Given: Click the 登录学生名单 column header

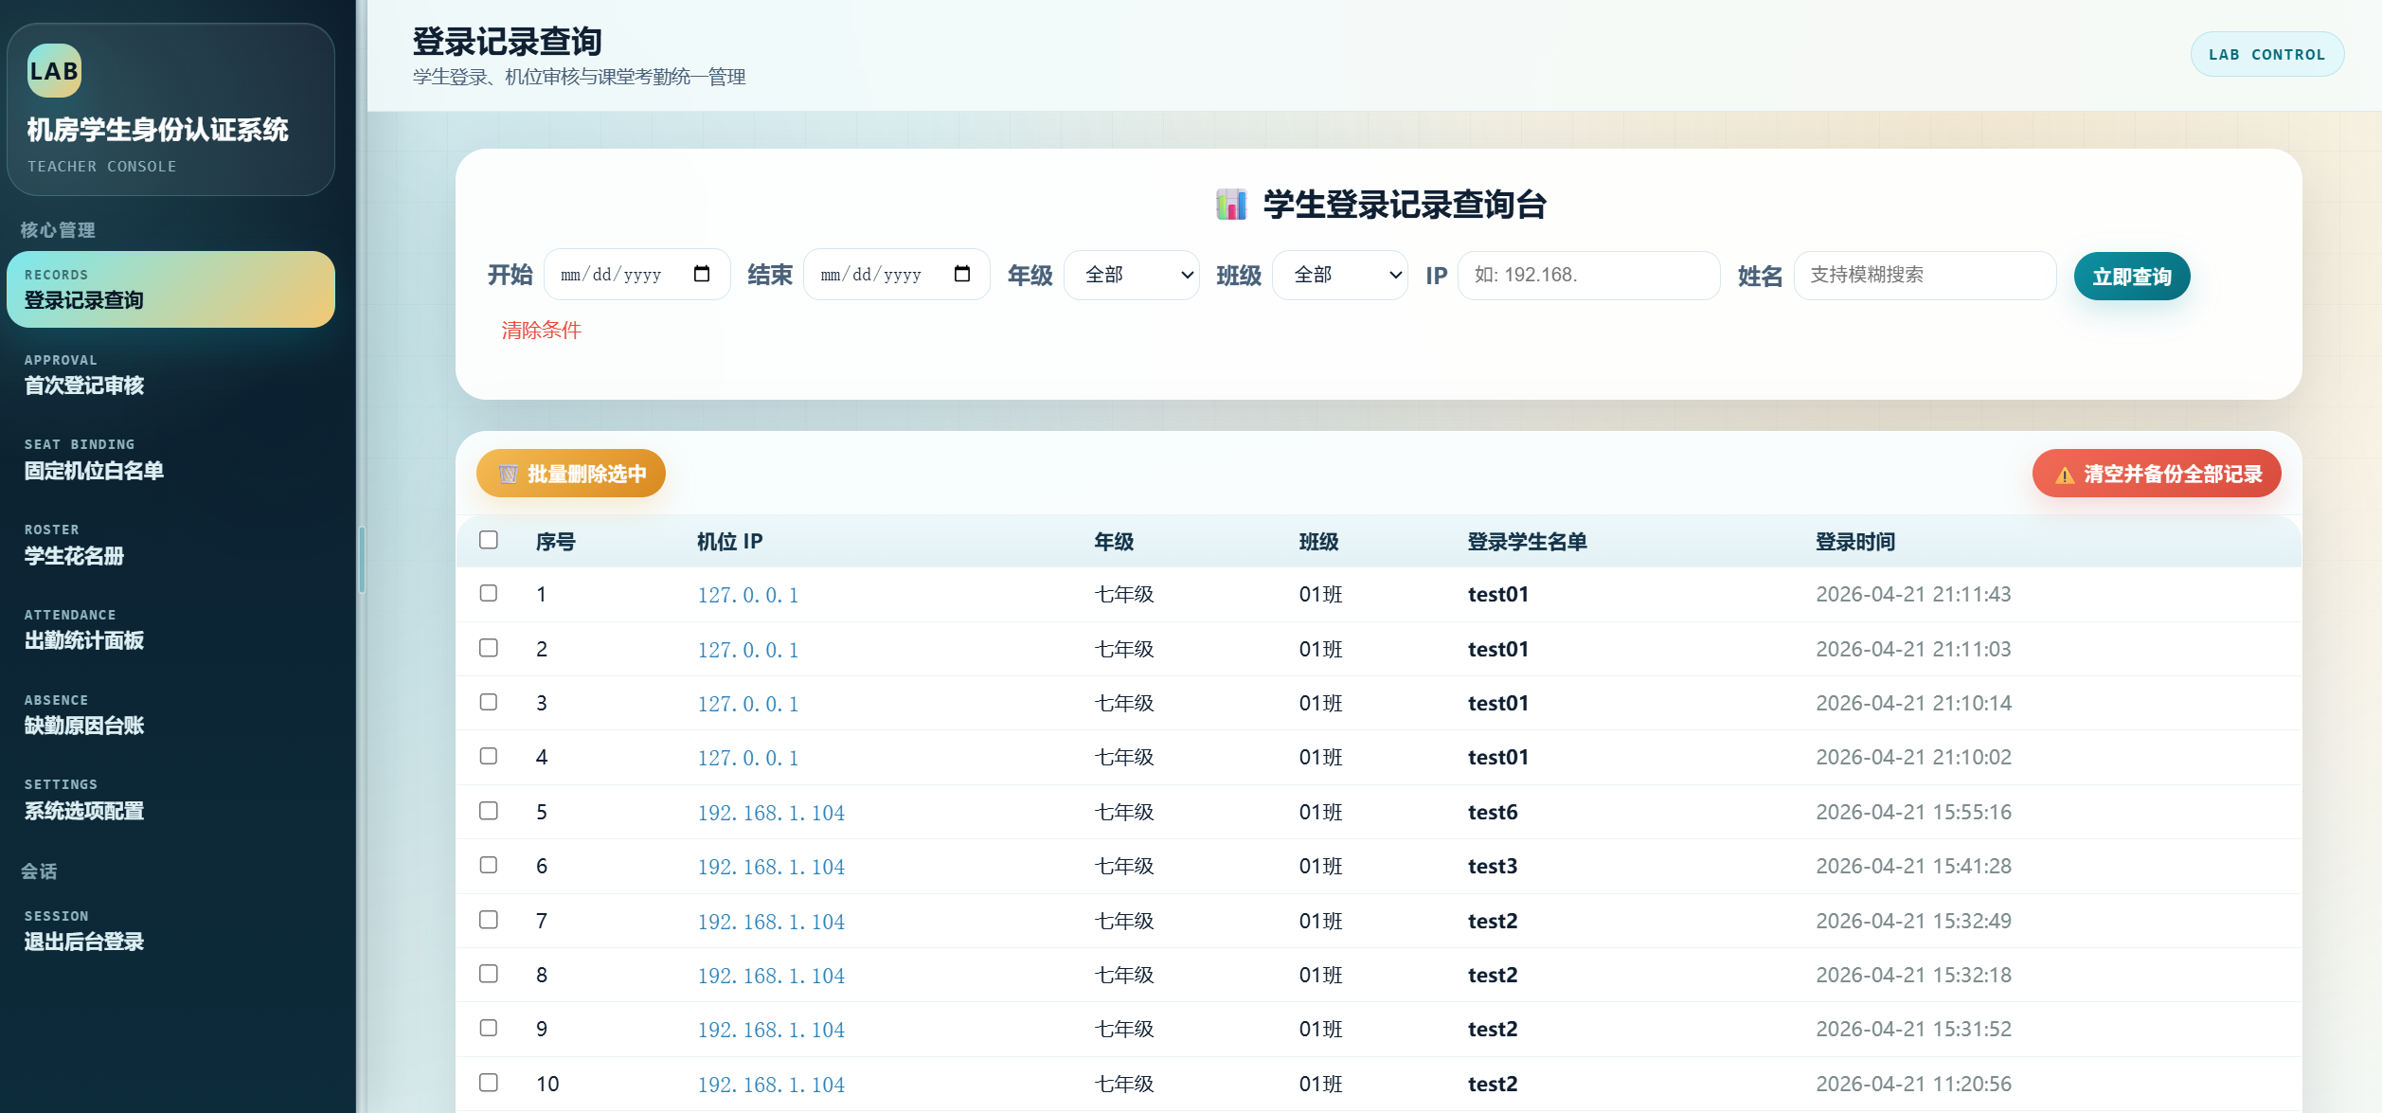Looking at the screenshot, I should point(1527,541).
